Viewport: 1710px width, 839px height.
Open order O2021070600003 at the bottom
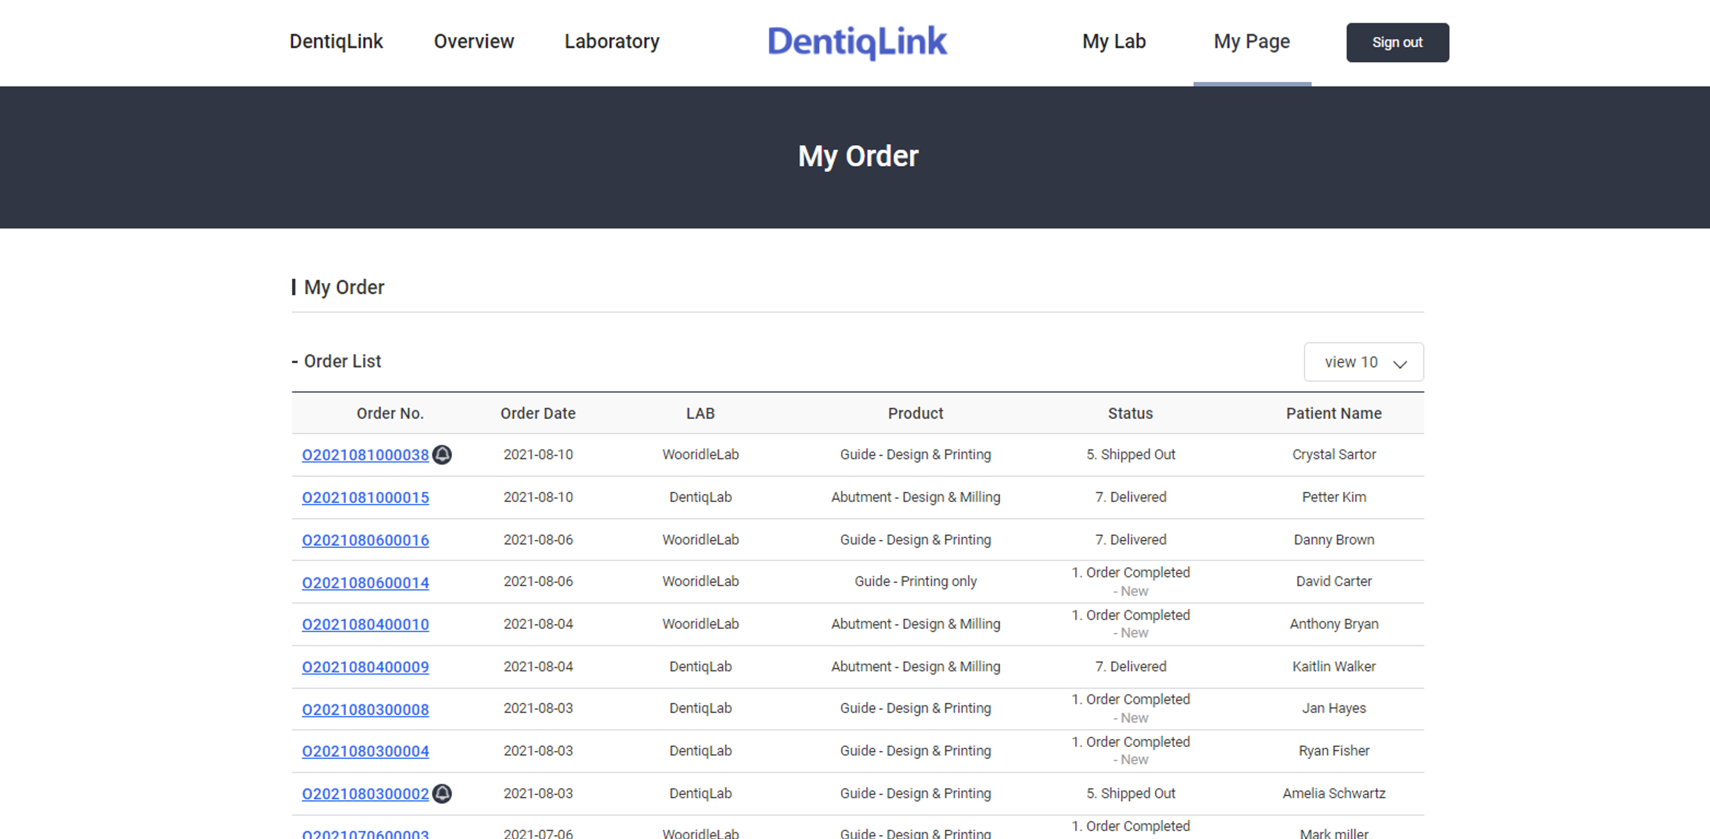click(365, 835)
